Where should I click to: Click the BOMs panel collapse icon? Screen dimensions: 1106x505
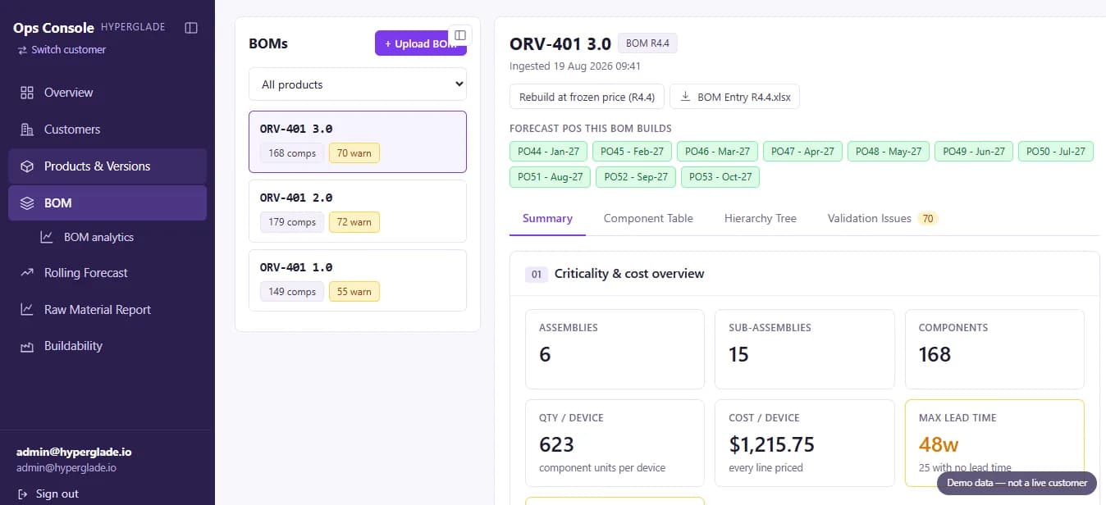click(x=460, y=35)
